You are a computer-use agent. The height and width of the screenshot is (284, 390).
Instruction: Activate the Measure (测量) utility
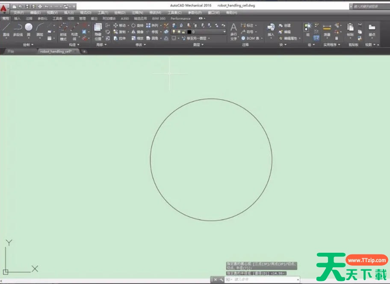tap(327, 29)
